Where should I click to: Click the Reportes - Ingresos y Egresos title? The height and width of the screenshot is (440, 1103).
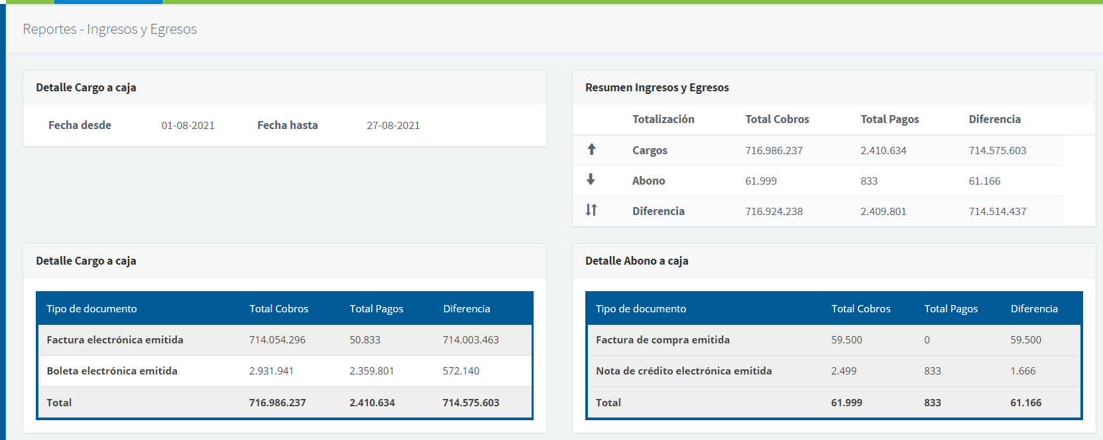click(x=109, y=29)
